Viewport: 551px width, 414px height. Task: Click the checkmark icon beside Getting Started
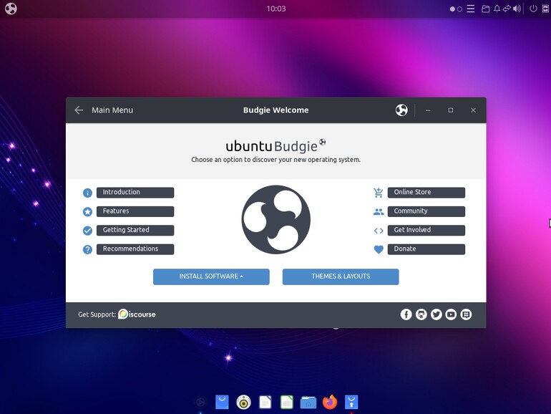pyautogui.click(x=87, y=231)
